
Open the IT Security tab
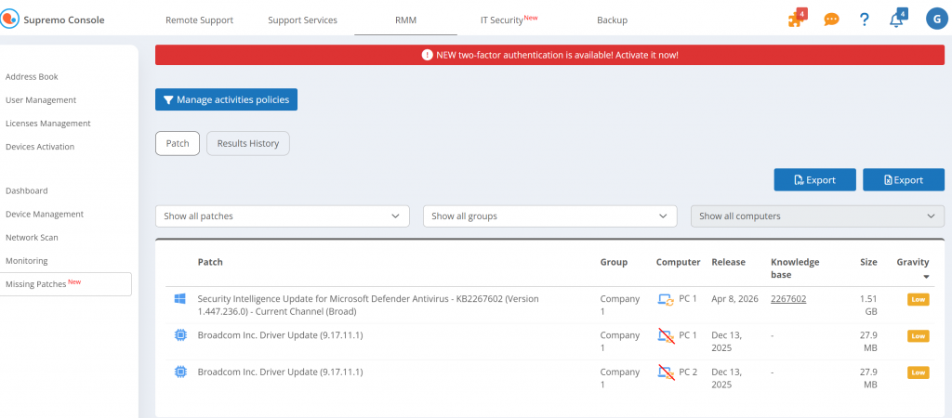509,20
